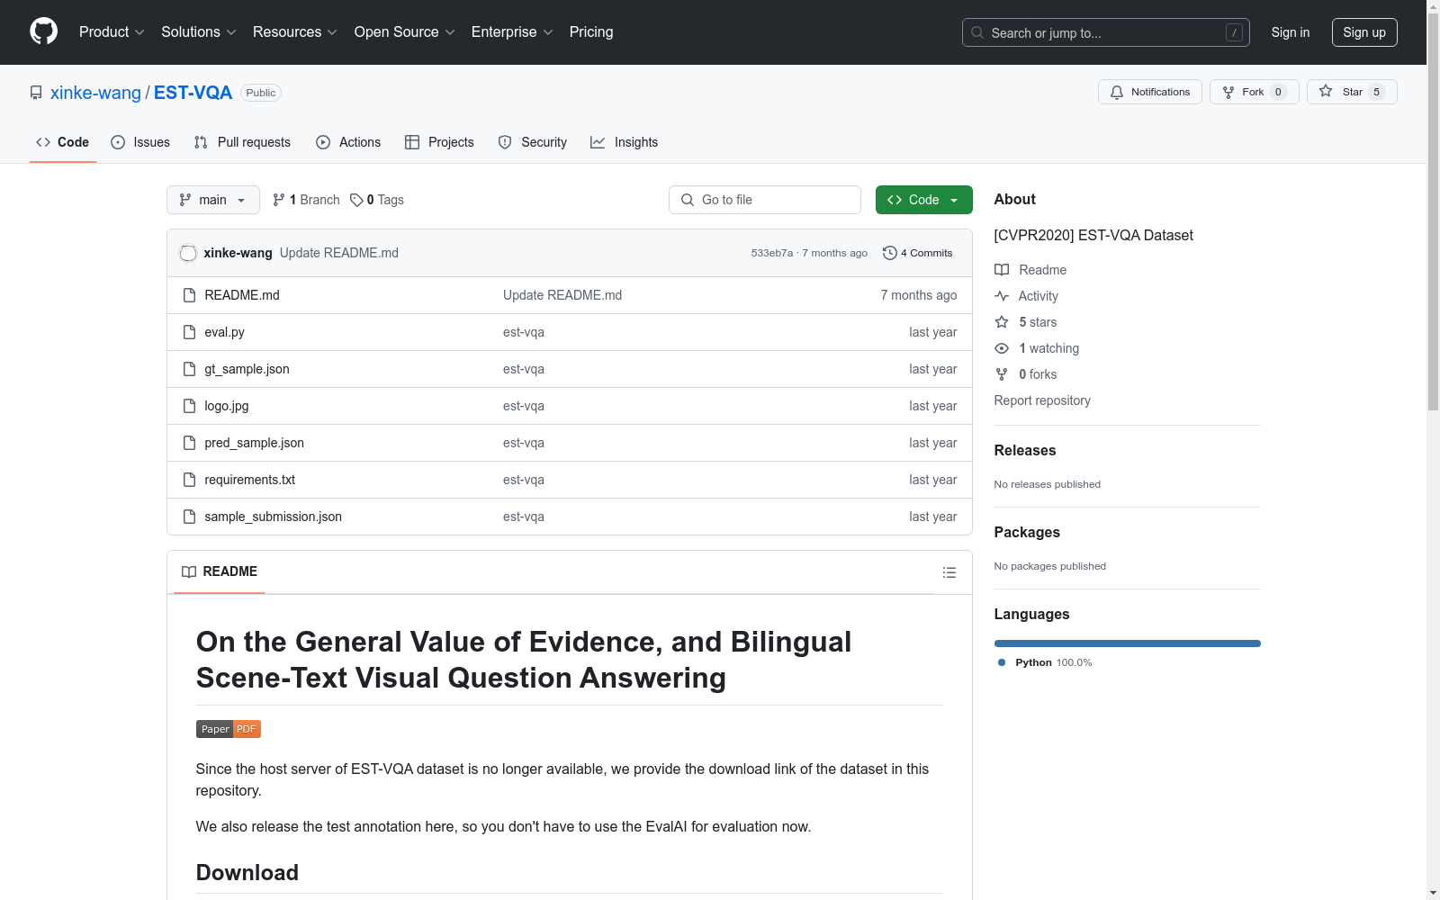Image resolution: width=1440 pixels, height=900 pixels.
Task: Click the Search or jump to field
Action: tap(1106, 32)
